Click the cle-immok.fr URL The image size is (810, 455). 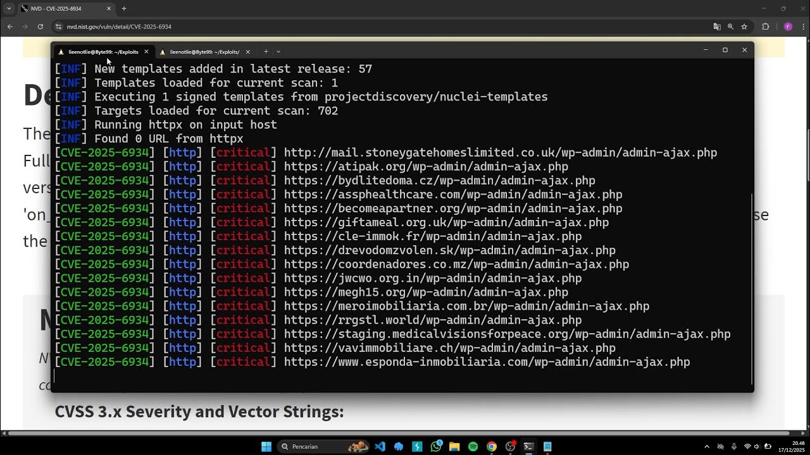433,236
